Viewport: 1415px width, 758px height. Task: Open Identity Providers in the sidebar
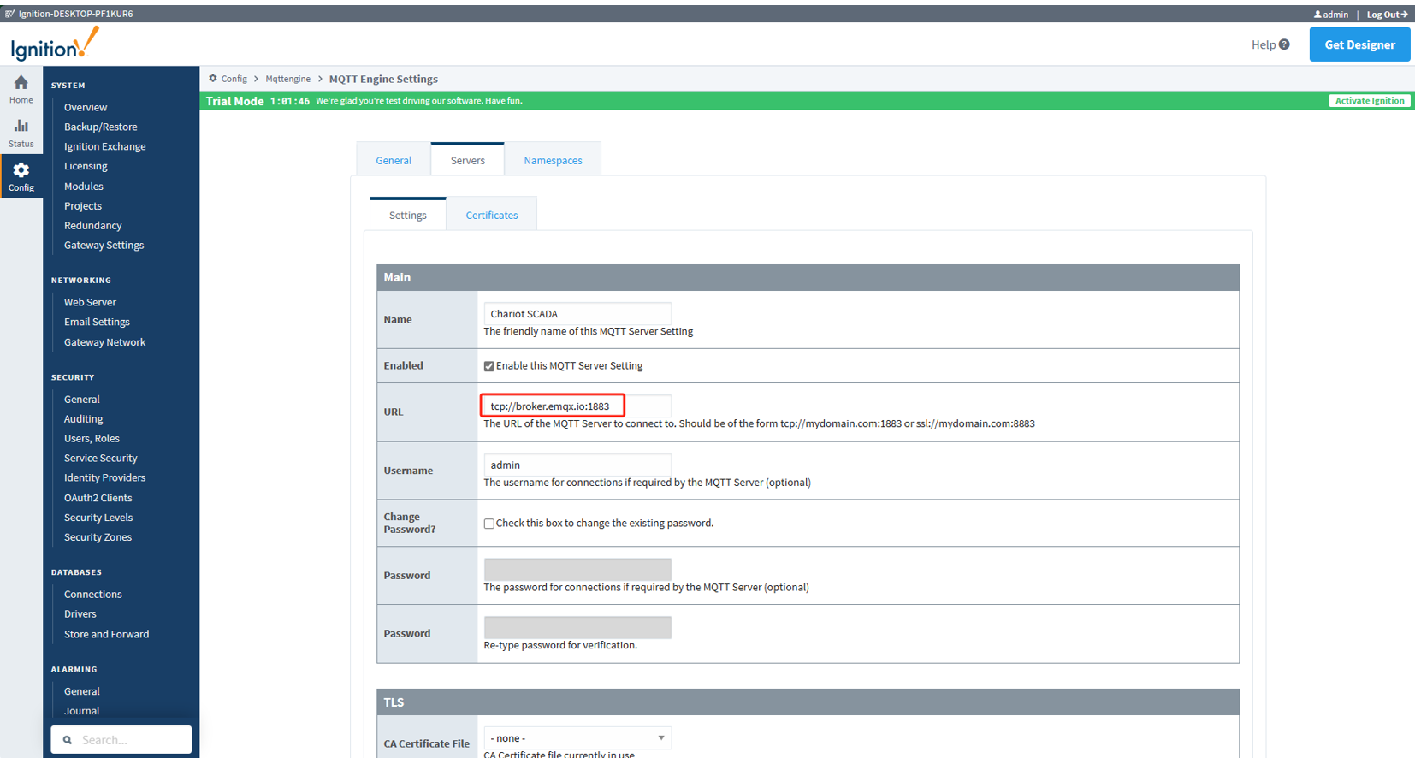105,477
